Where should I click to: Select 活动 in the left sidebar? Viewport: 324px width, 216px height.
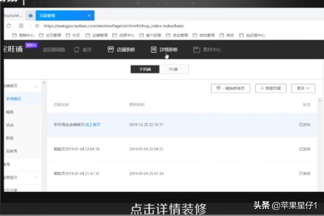[x=9, y=125]
